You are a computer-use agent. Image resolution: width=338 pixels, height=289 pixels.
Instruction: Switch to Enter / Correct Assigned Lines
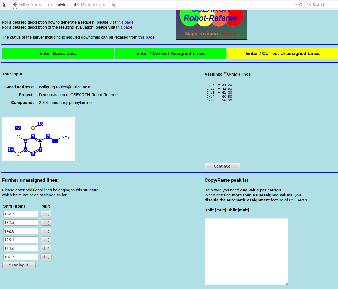pyautogui.click(x=170, y=53)
